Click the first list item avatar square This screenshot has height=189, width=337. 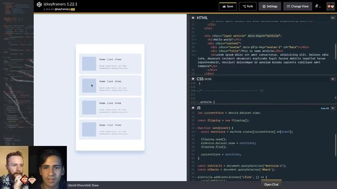[x=89, y=64]
